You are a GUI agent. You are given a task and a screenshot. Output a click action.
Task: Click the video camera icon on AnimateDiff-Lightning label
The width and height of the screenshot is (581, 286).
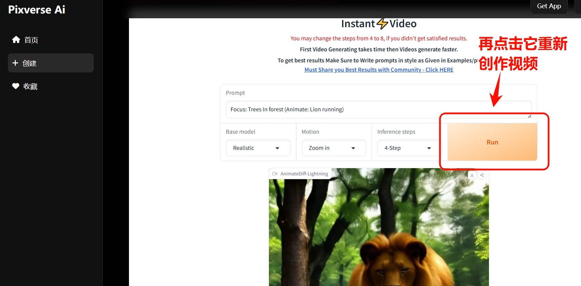tap(275, 174)
